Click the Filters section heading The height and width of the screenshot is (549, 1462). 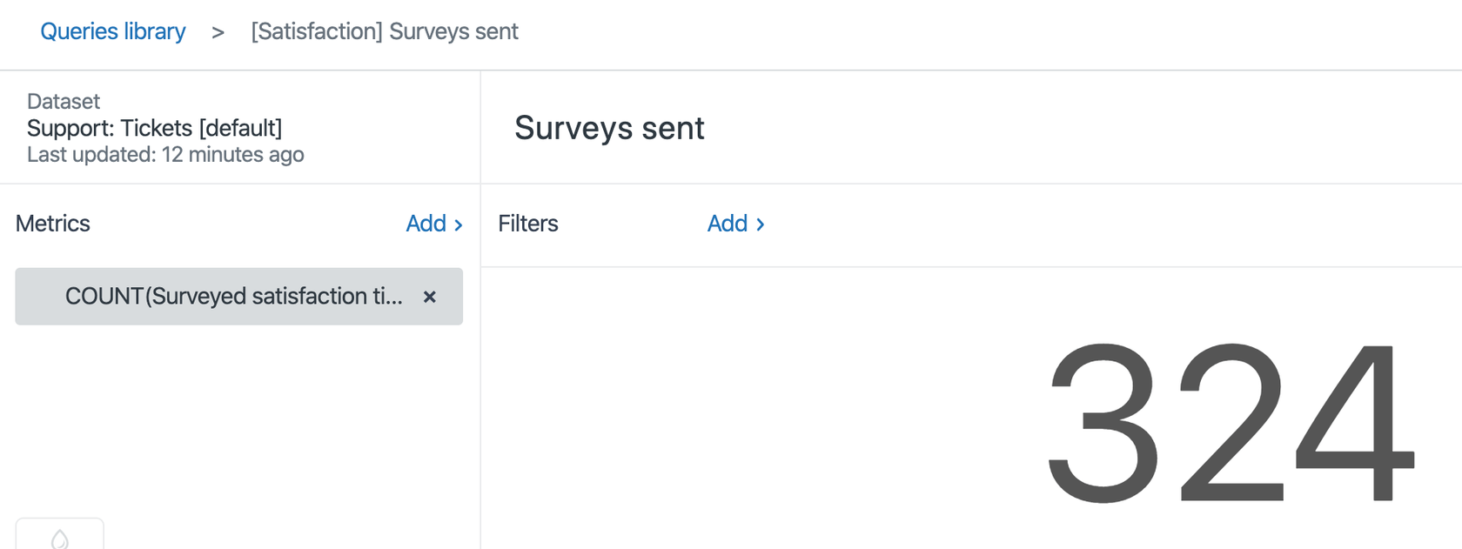[x=527, y=224]
